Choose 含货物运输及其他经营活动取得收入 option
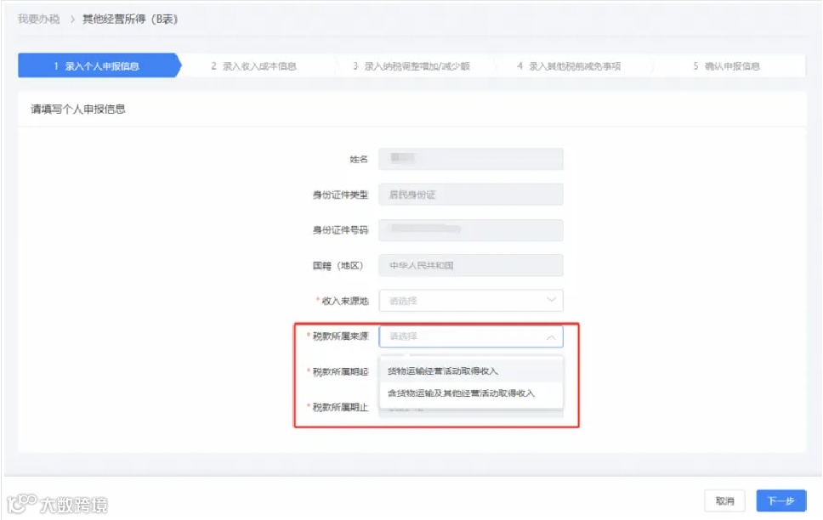 471,393
